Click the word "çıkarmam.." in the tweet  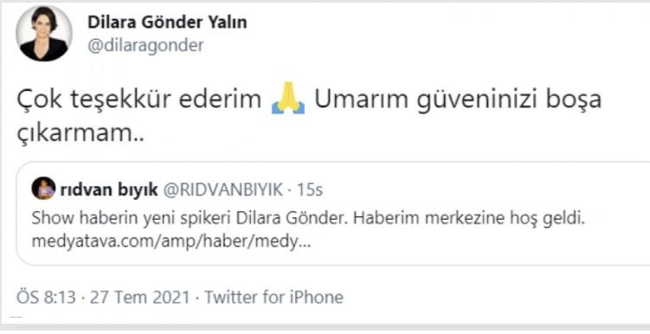click(80, 133)
